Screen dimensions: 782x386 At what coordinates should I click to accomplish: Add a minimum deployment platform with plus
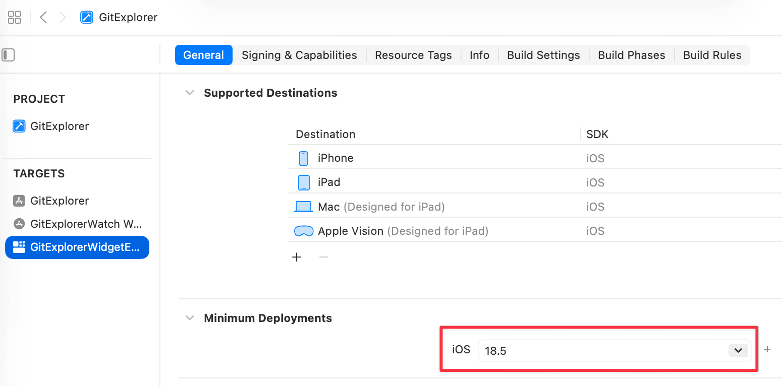(x=767, y=349)
